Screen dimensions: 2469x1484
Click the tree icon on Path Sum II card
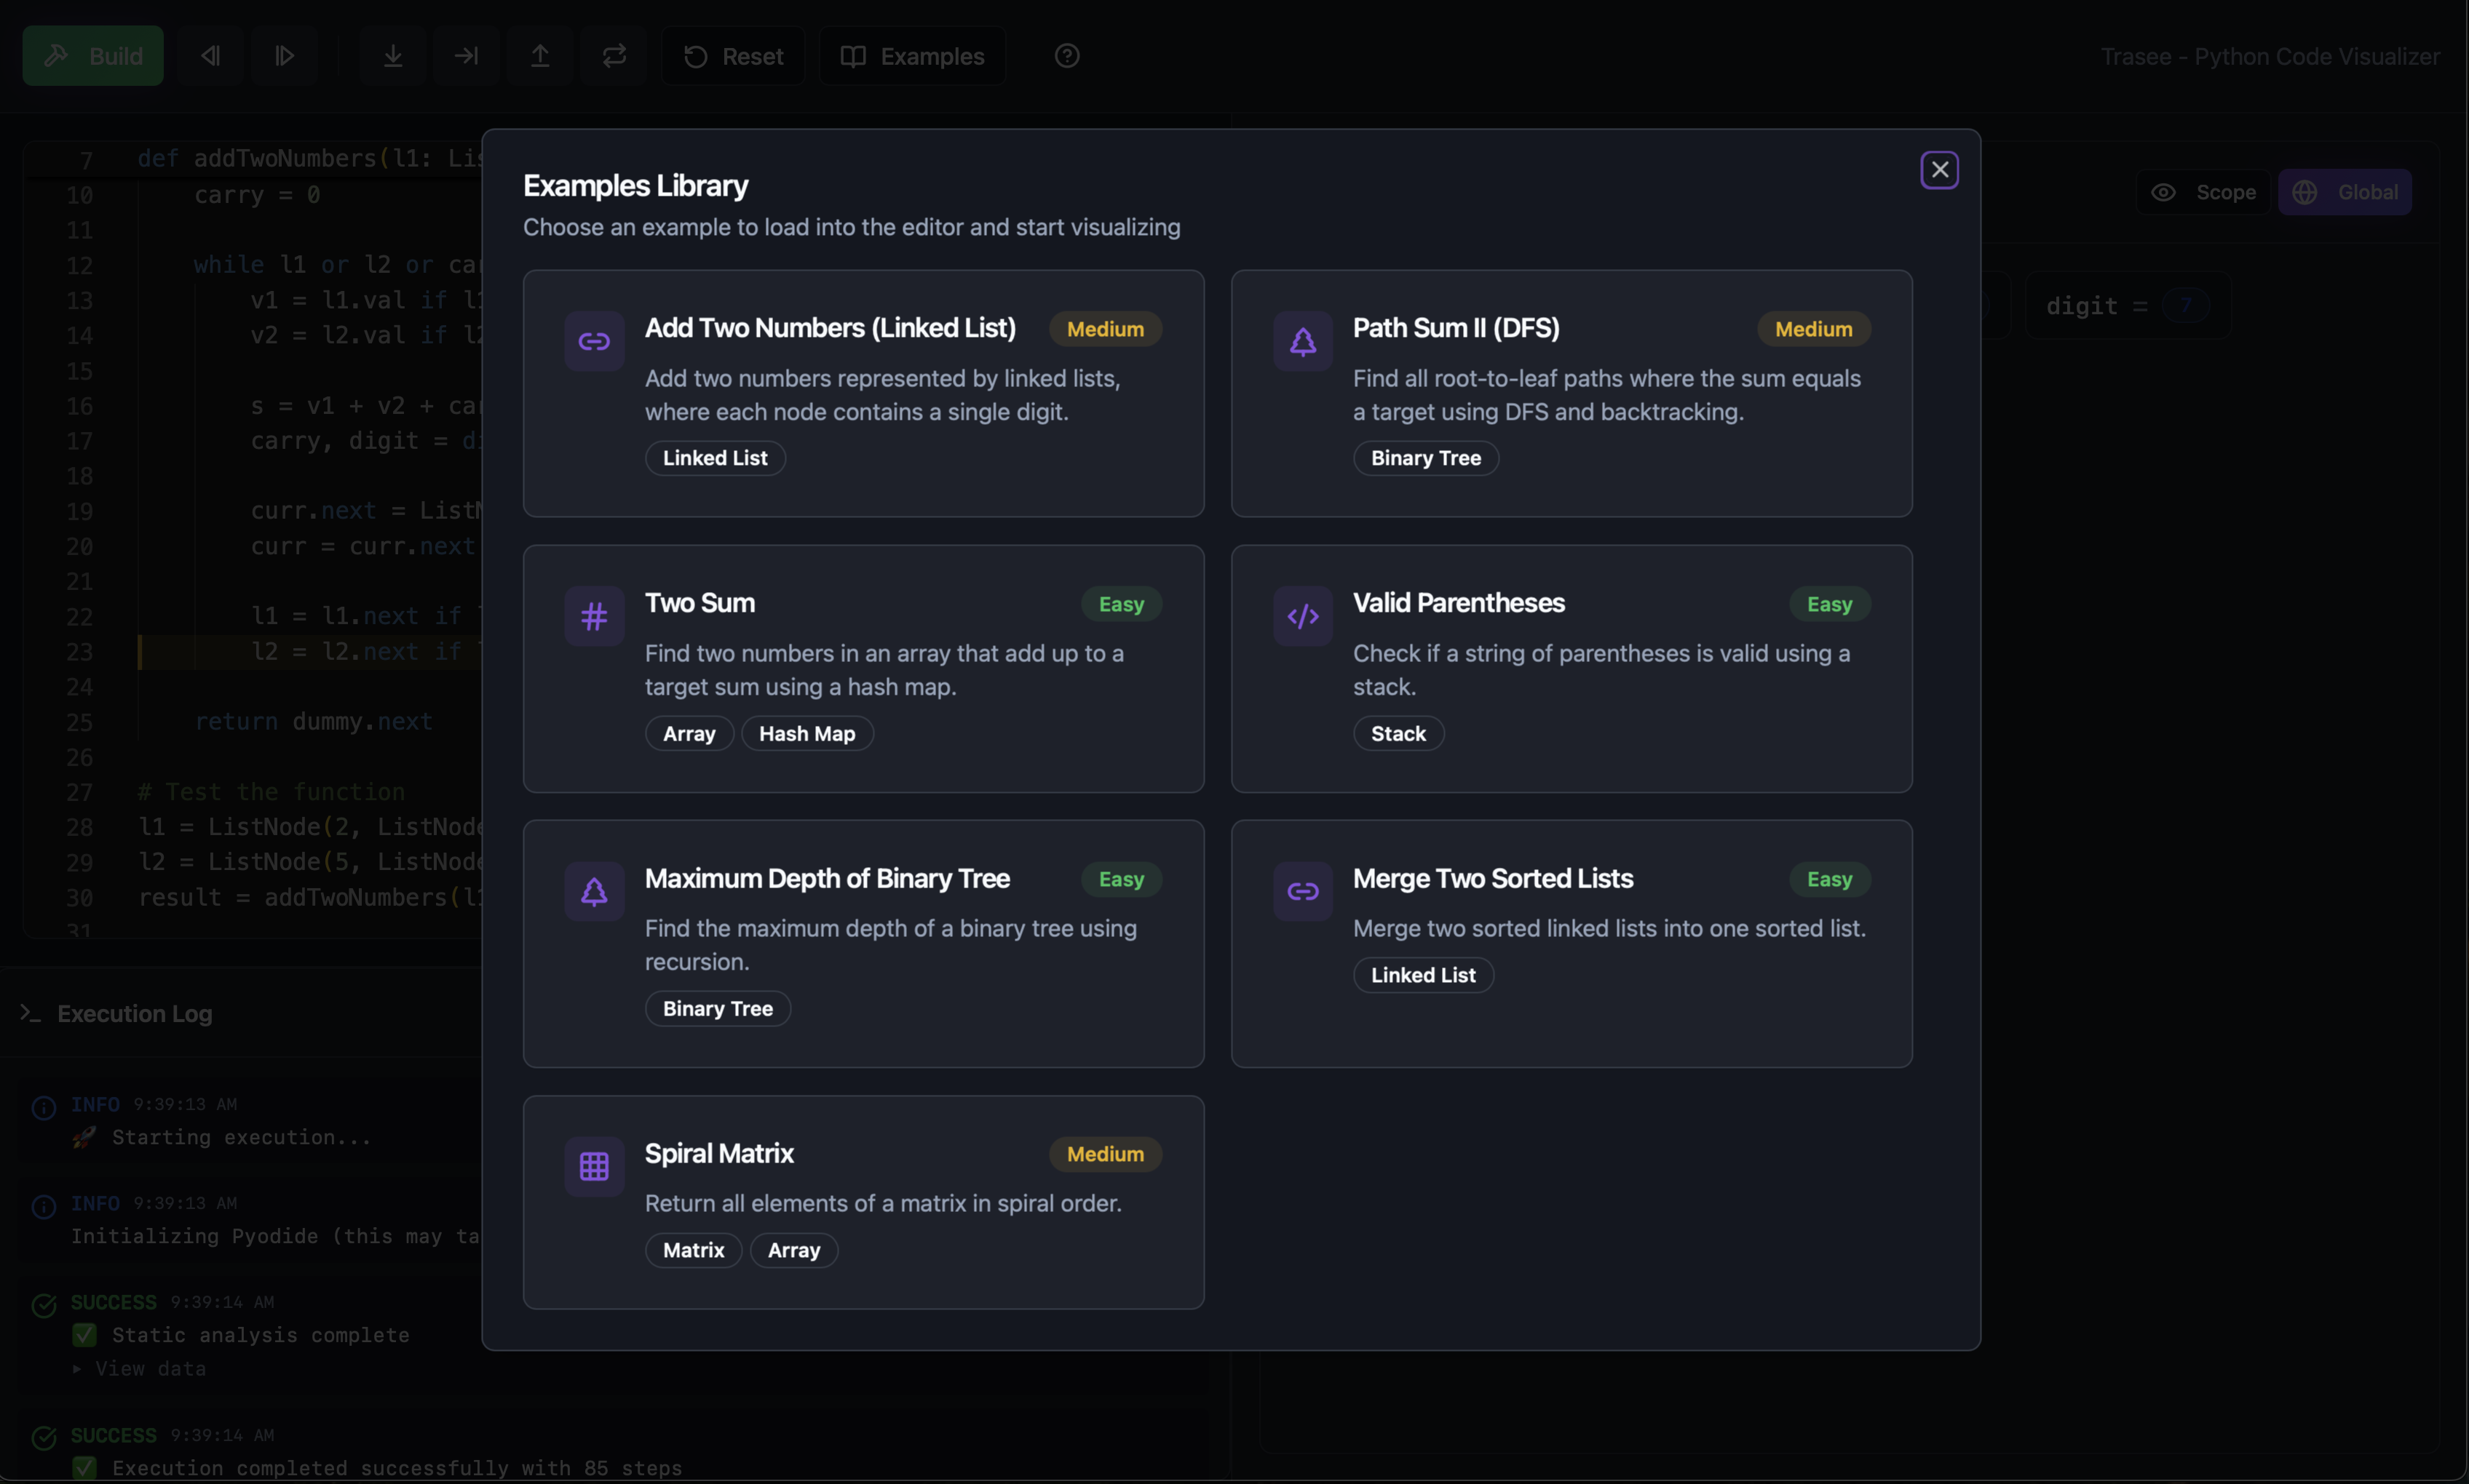pyautogui.click(x=1302, y=342)
